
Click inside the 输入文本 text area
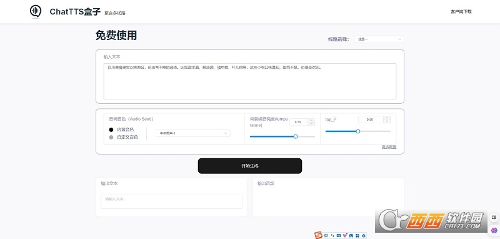249,81
